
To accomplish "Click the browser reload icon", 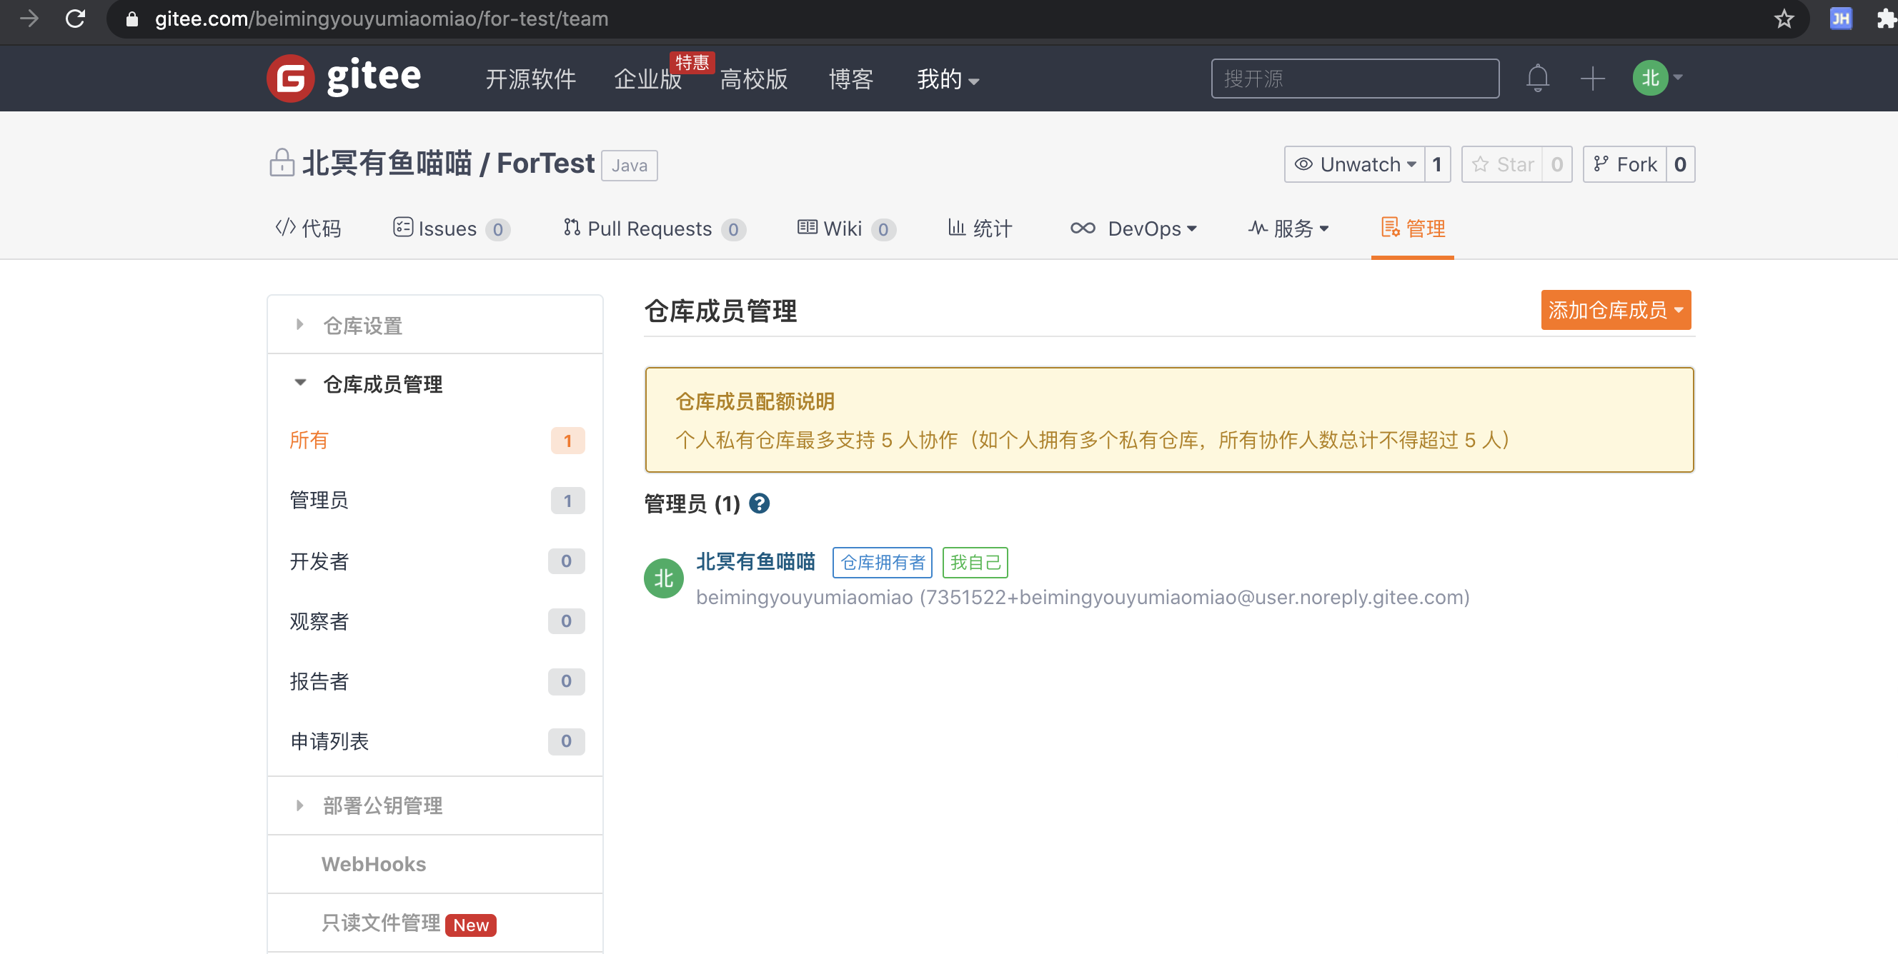I will 75,19.
